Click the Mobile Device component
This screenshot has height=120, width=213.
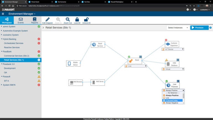[x=73, y=63]
